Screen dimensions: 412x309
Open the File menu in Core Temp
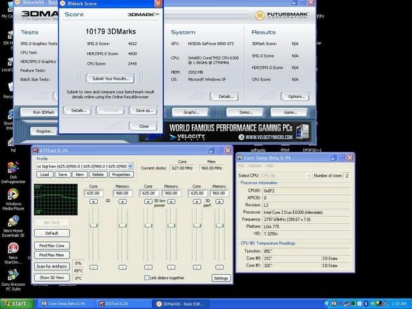(242, 166)
